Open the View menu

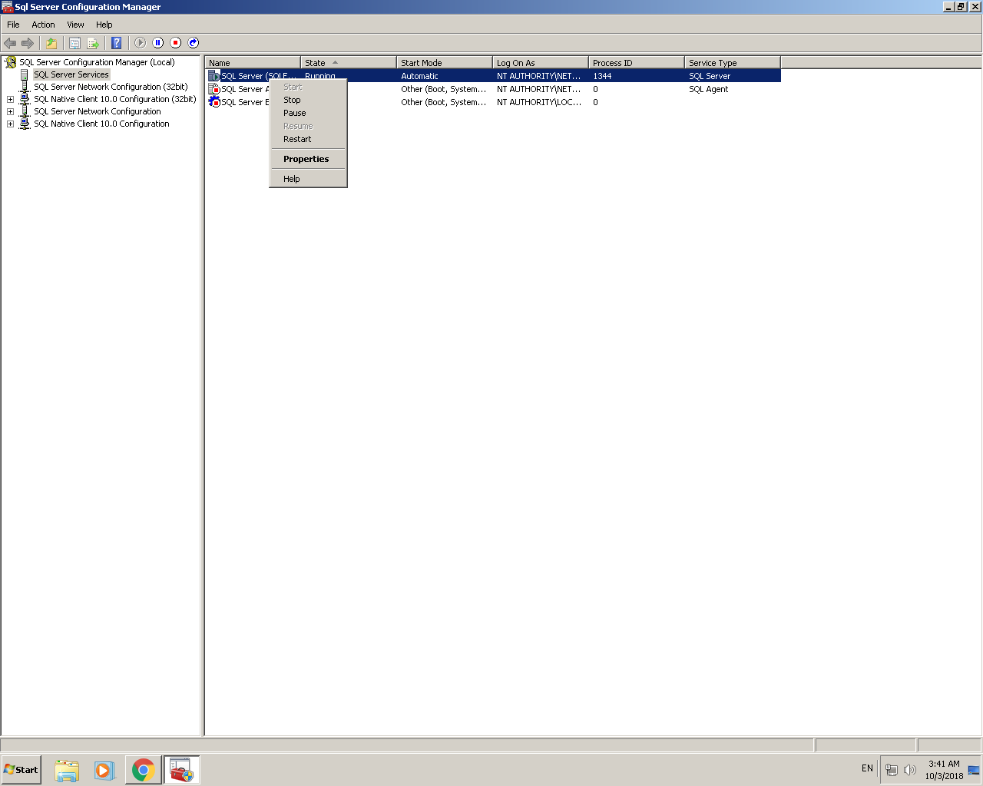click(x=75, y=25)
